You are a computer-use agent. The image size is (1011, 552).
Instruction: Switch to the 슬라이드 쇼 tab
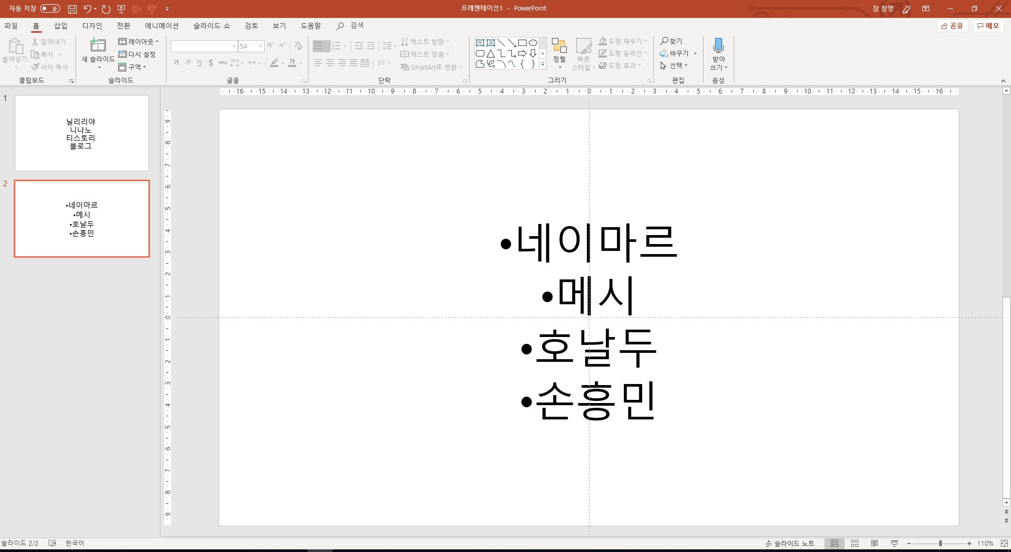pos(211,25)
